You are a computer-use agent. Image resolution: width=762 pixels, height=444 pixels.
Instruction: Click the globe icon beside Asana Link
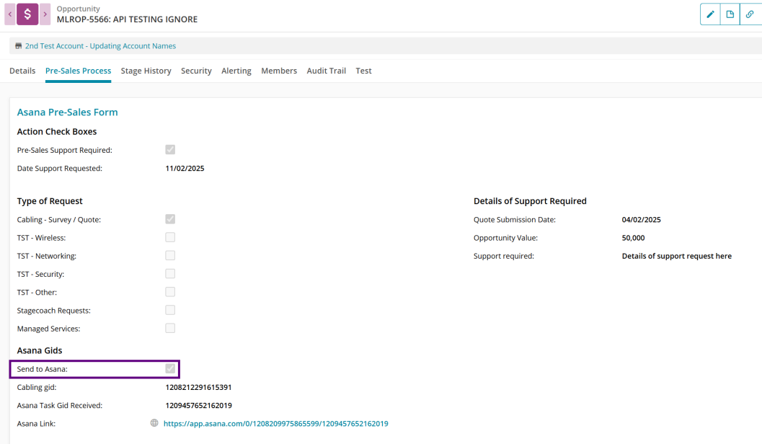pyautogui.click(x=154, y=423)
